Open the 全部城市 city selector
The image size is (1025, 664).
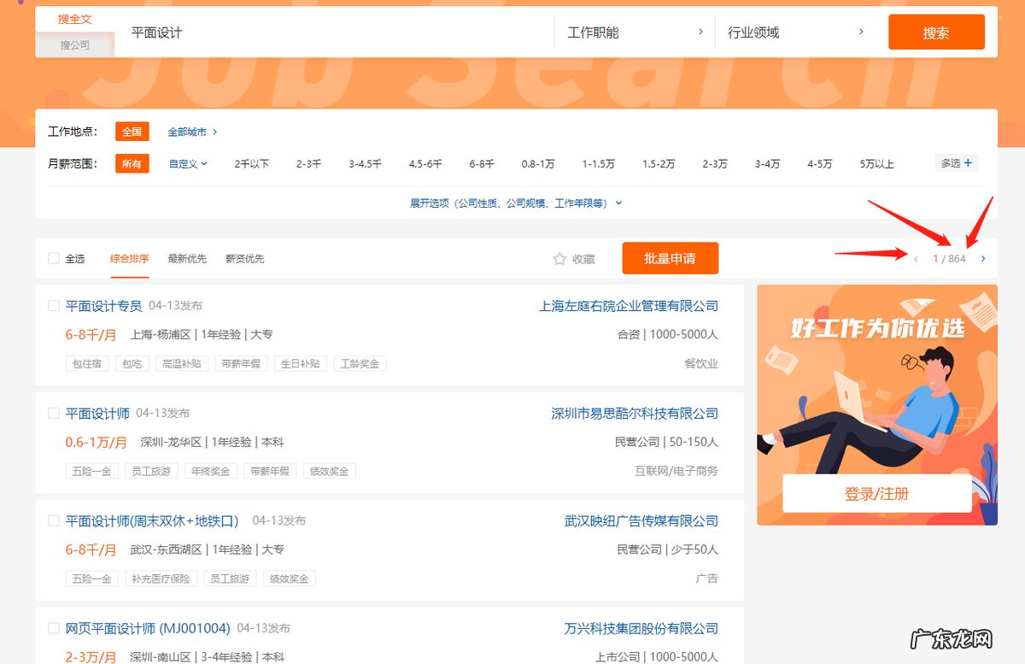click(x=187, y=132)
